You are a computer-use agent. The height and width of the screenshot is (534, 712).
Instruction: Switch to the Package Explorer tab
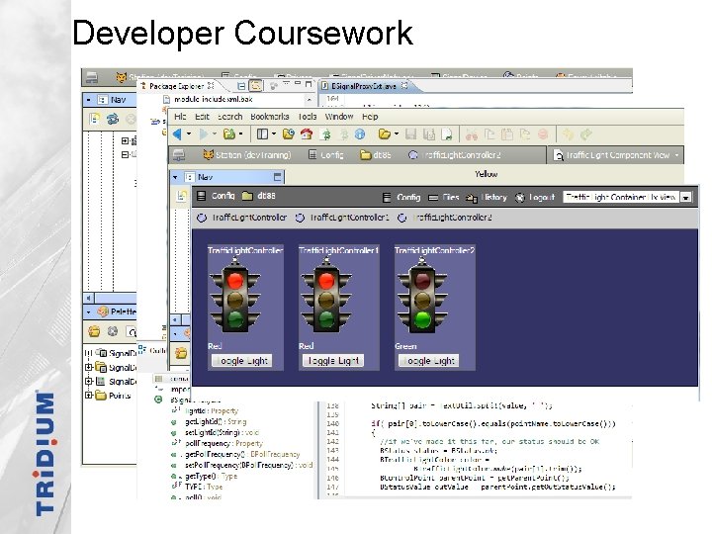(x=177, y=86)
